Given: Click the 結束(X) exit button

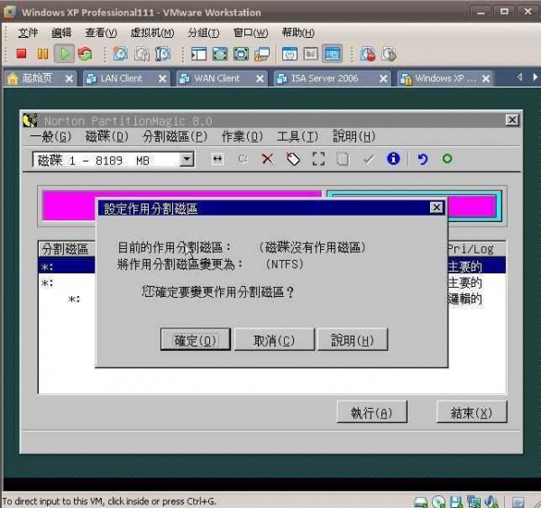Looking at the screenshot, I should point(472,412).
